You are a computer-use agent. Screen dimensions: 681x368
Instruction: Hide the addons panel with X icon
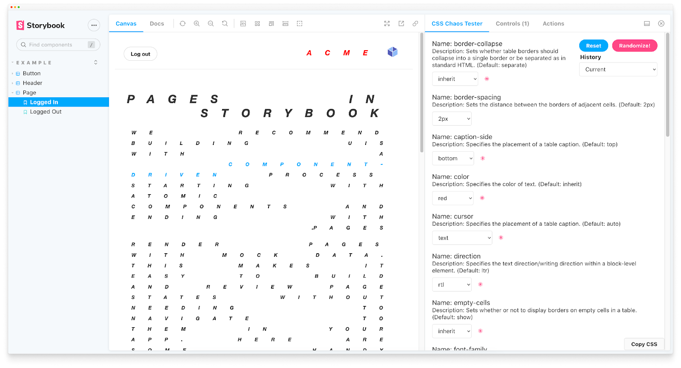[x=661, y=24]
